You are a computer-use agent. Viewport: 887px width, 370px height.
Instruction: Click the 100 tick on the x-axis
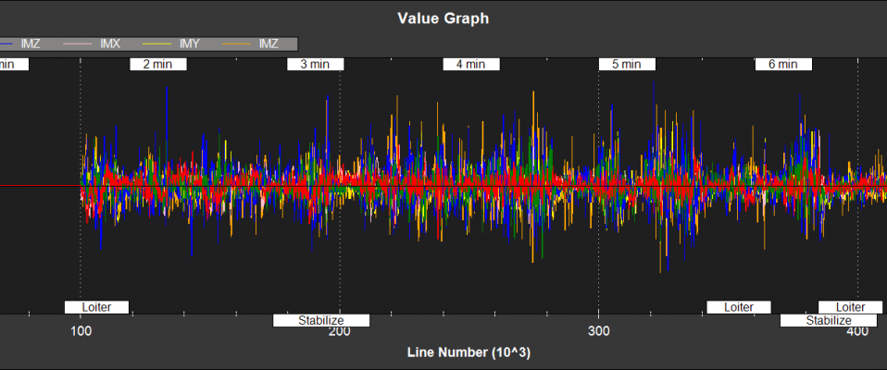(x=81, y=332)
